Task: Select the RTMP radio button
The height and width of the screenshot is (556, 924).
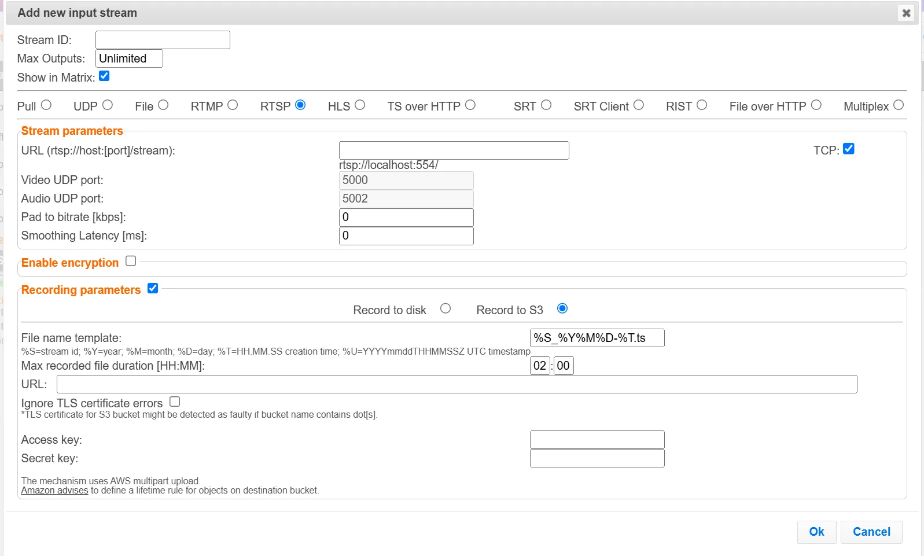Action: (233, 105)
